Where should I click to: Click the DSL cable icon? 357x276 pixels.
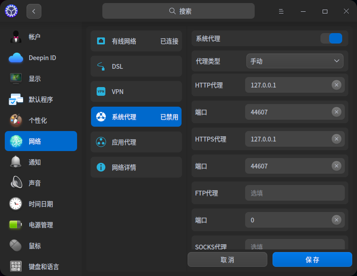tap(101, 66)
